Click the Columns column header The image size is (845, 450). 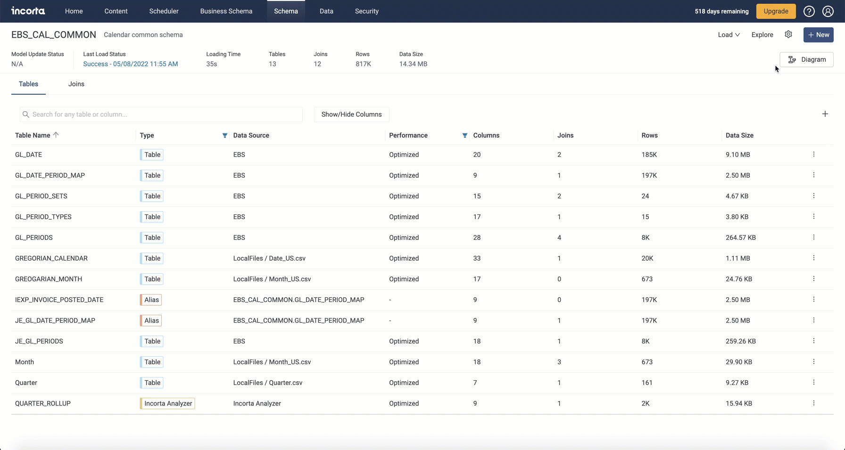click(x=486, y=135)
